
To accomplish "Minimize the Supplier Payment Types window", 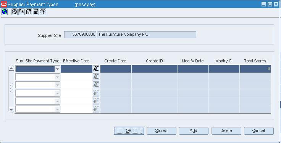I will 263,4.
